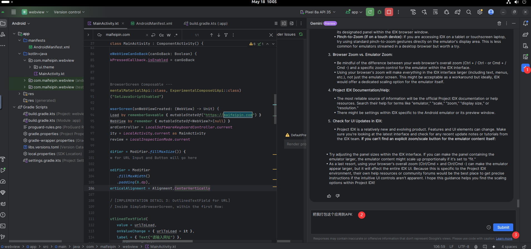Viewport: 531px width, 249px height.
Task: Open app run configuration dropdown
Action: [354, 12]
